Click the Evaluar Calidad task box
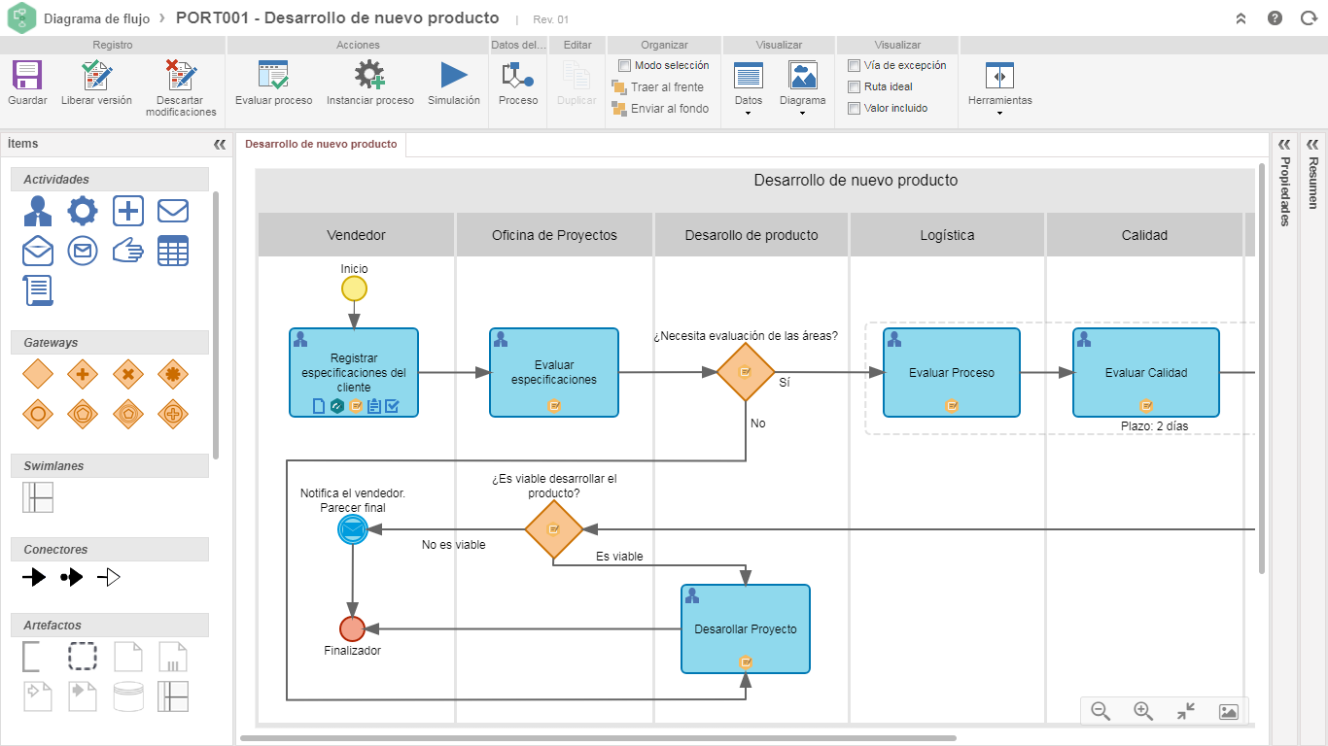The height and width of the screenshot is (746, 1328). 1146,373
